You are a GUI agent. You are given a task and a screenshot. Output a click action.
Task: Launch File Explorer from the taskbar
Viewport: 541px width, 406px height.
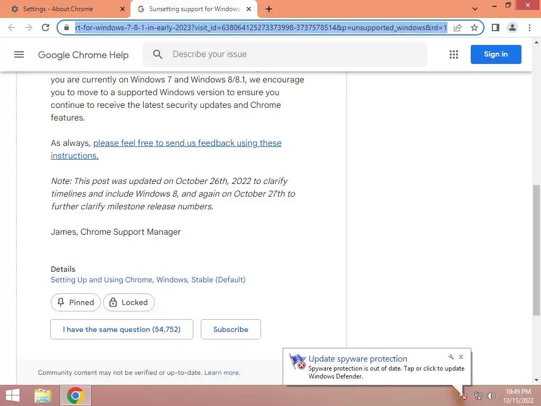click(x=43, y=395)
